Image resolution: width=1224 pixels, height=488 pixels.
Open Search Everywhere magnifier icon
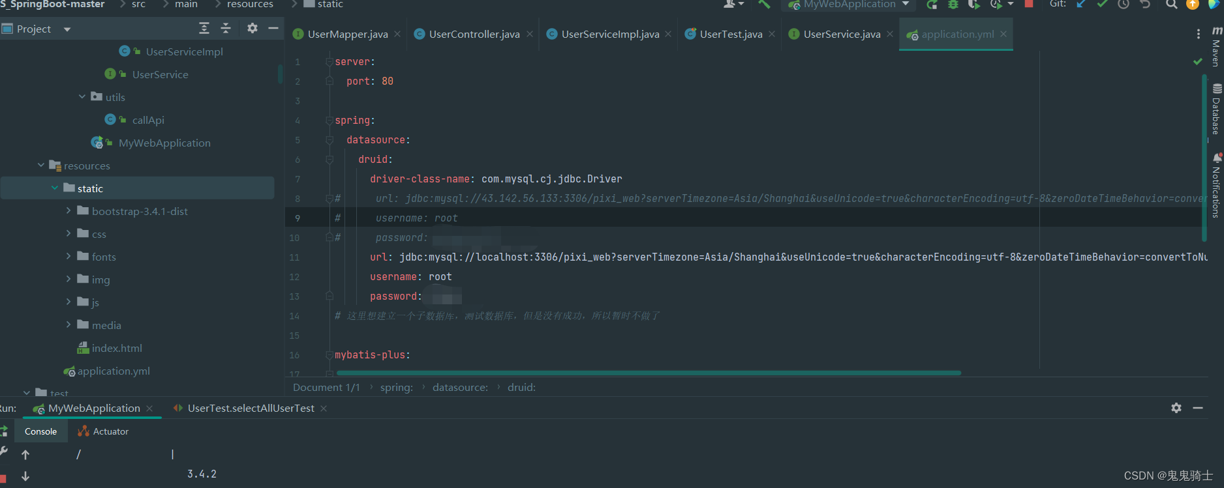(x=1172, y=4)
